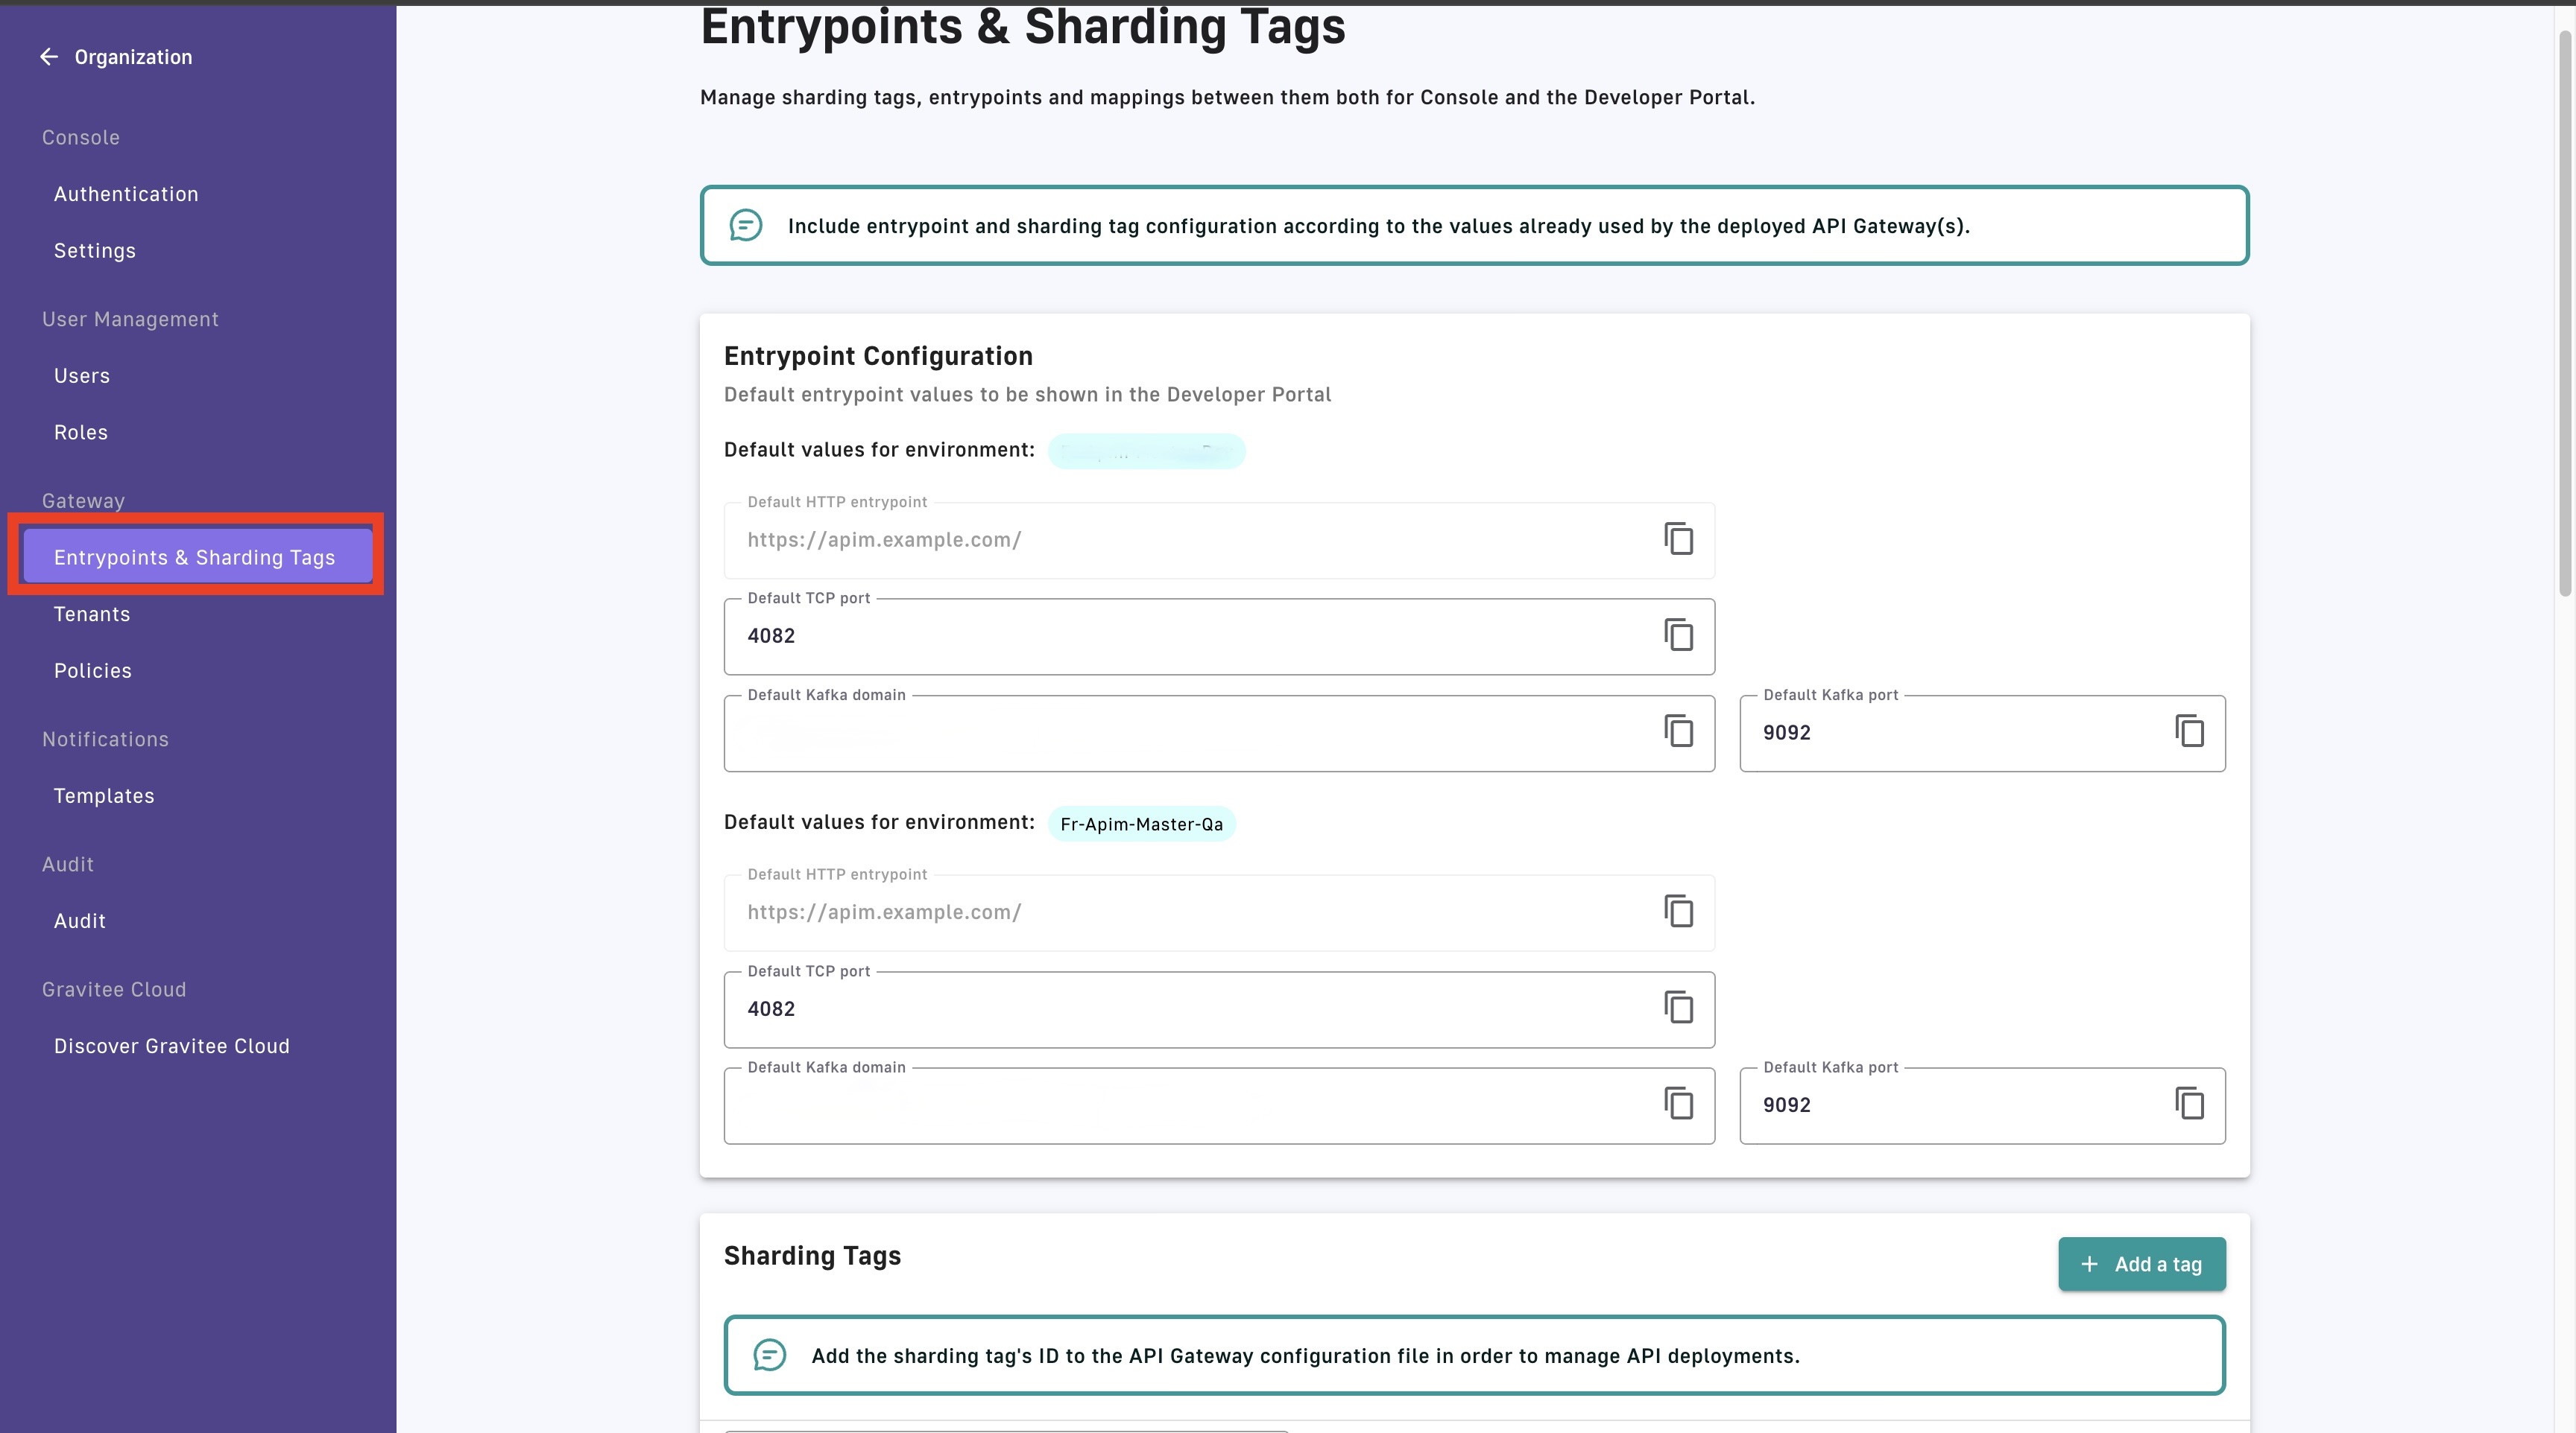
Task: Open the Users management page
Action: tap(82, 375)
